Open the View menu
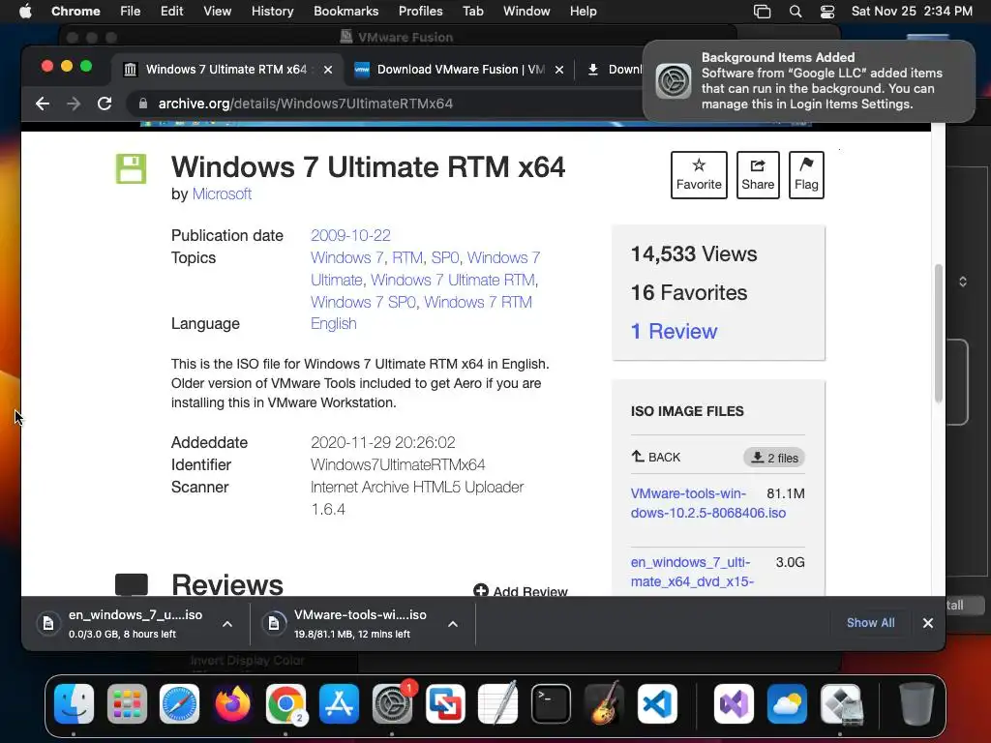The image size is (991, 743). coord(217,12)
